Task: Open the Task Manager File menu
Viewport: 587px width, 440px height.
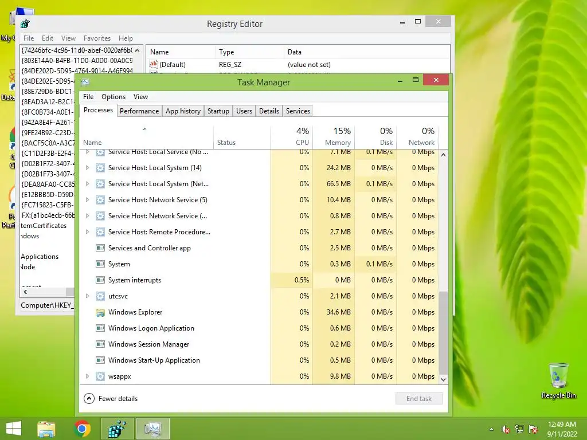Action: pos(88,97)
